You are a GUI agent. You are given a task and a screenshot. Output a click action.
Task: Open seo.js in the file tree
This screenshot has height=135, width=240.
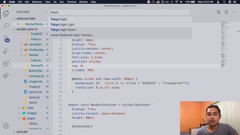pyautogui.click(x=33, y=102)
